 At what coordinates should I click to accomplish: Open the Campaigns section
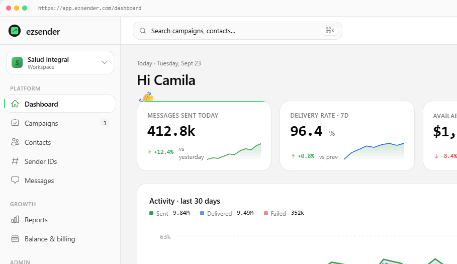60,123
